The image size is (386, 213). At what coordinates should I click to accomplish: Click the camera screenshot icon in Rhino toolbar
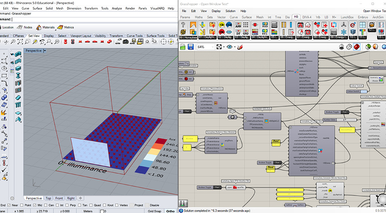point(125,42)
